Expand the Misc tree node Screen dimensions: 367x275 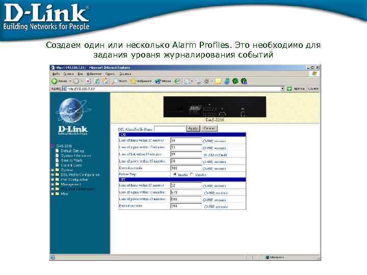[x=53, y=194]
